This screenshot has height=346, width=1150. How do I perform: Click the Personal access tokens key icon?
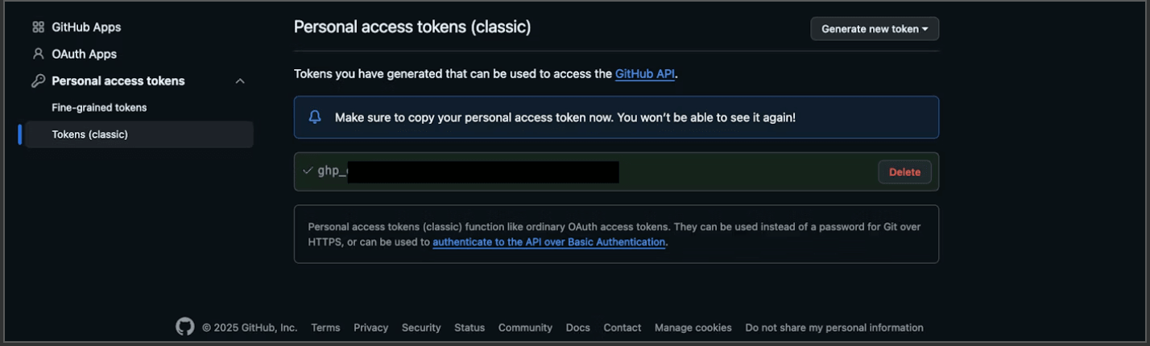click(38, 81)
